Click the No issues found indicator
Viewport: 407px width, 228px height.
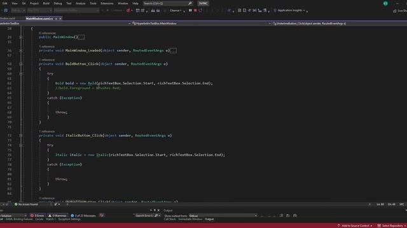[26, 204]
